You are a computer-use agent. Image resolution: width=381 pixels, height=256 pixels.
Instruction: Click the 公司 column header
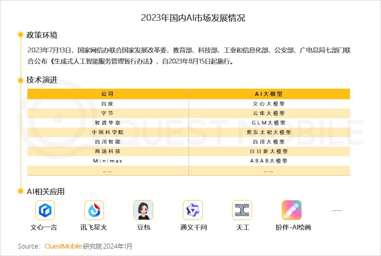(108, 94)
